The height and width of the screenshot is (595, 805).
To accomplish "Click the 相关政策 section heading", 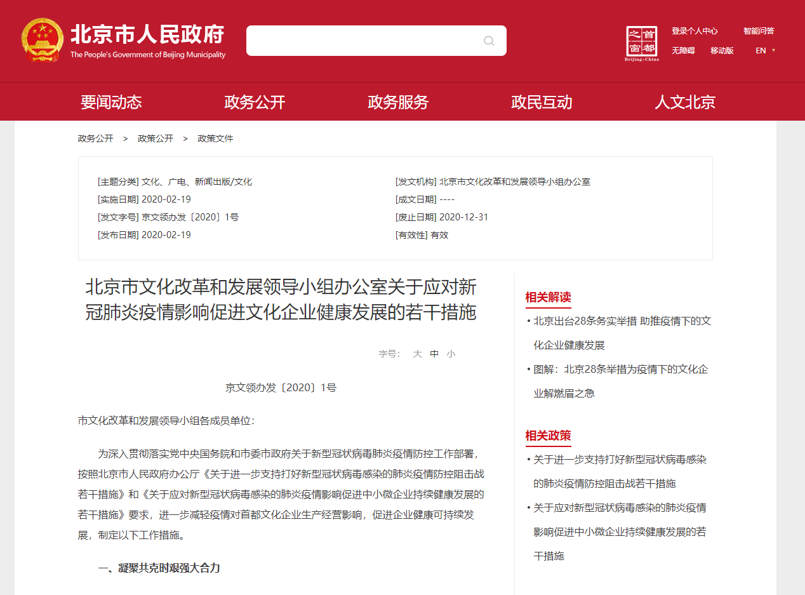I will 548,436.
